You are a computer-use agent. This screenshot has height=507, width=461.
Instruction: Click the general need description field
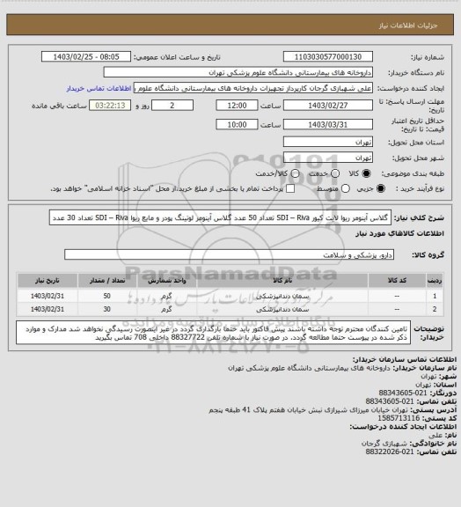(x=220, y=217)
